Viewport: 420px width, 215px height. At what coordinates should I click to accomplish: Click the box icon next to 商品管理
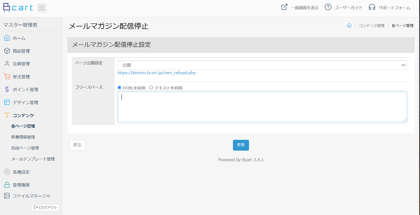click(x=7, y=51)
